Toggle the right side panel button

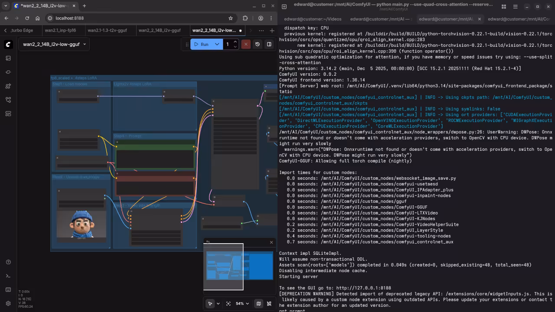point(269,44)
